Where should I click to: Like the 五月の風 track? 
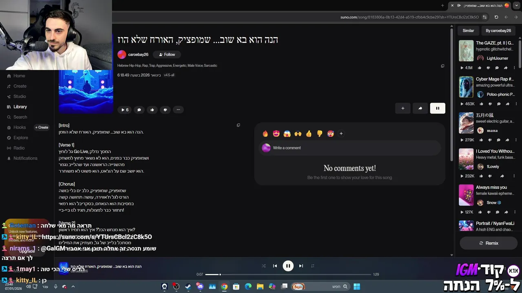(x=481, y=140)
